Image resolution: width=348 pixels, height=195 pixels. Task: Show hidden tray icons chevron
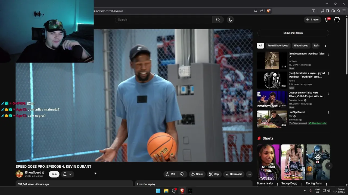[305, 191]
